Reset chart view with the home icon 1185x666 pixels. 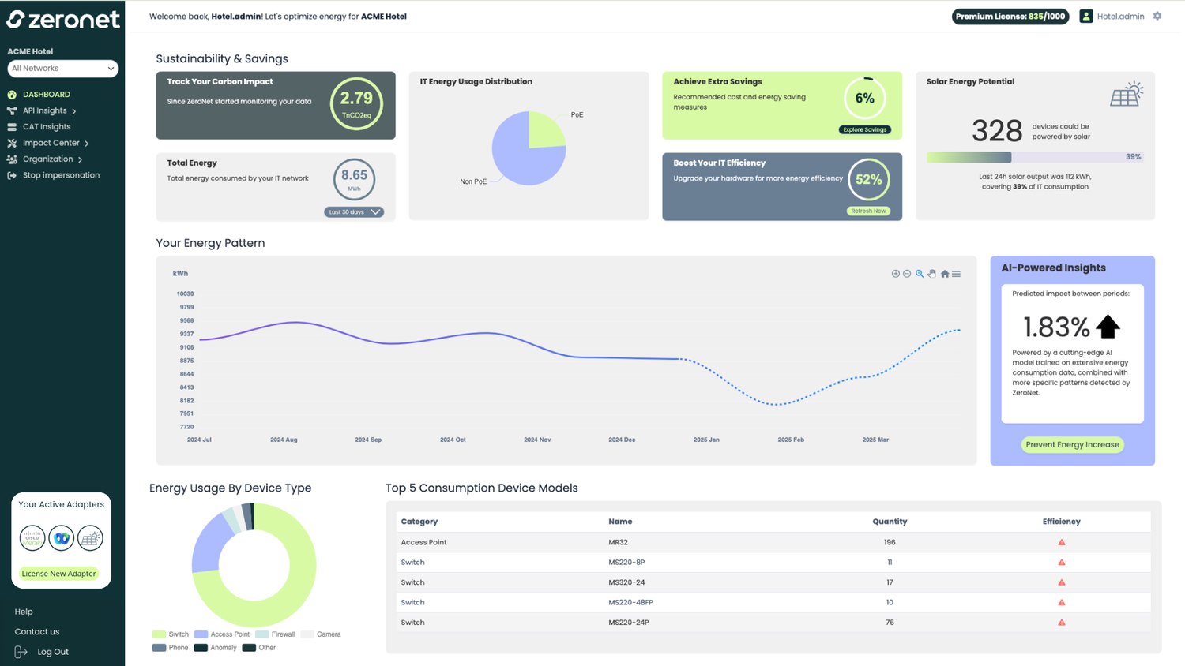point(944,274)
